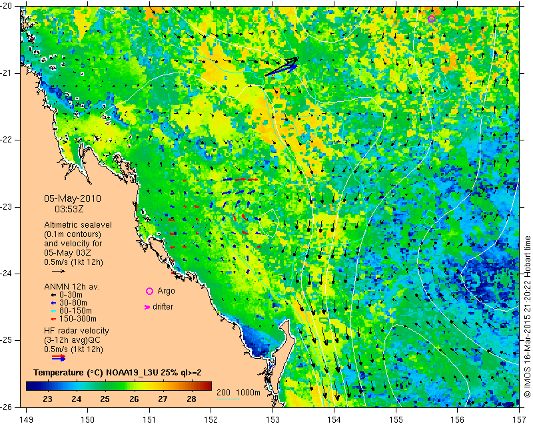This screenshot has height=426, width=533.
Task: Click the 'drifter' legend label
Action: coord(163,307)
